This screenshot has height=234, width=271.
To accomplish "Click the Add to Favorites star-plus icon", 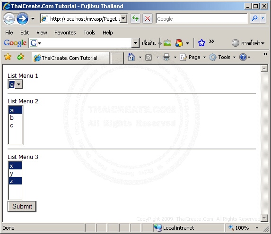I will pyautogui.click(x=20, y=57).
